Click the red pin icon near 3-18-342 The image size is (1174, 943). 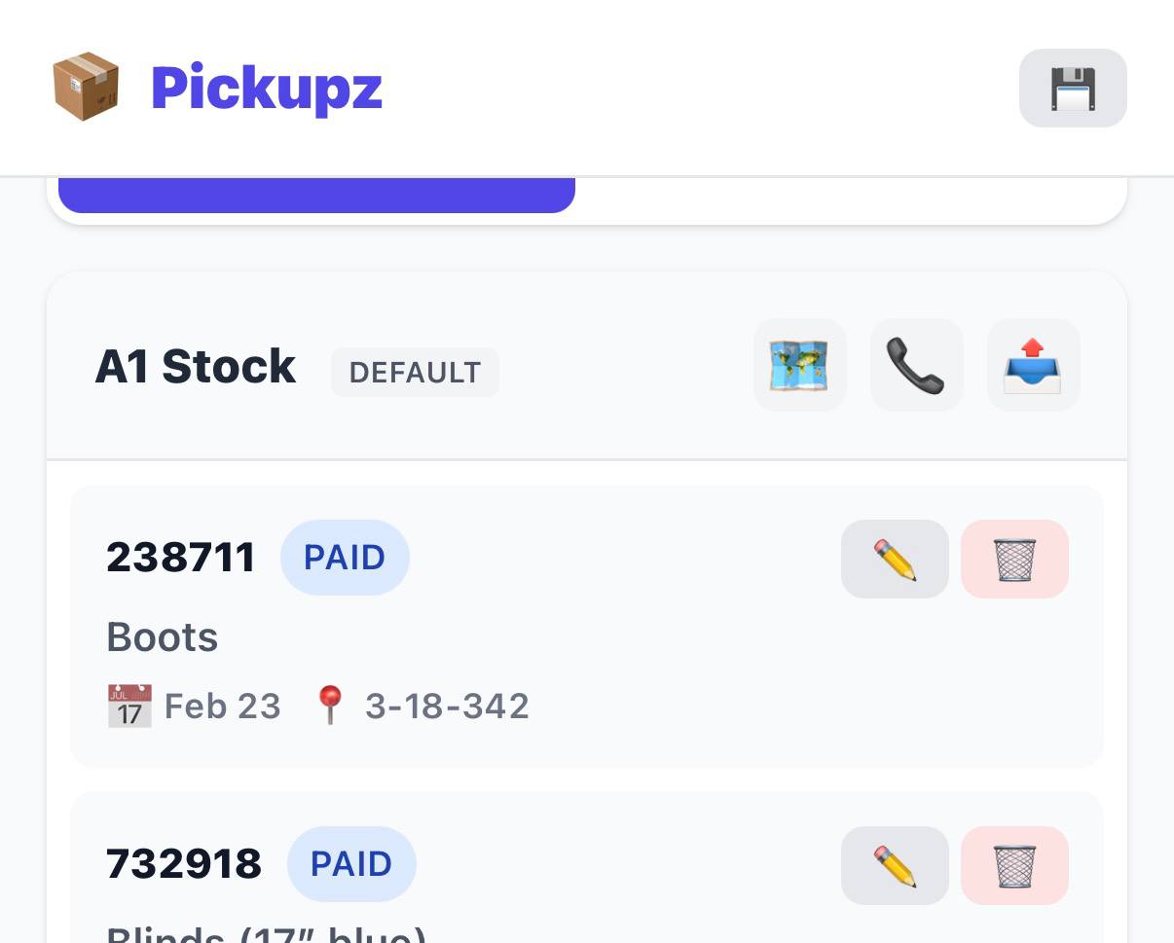330,706
